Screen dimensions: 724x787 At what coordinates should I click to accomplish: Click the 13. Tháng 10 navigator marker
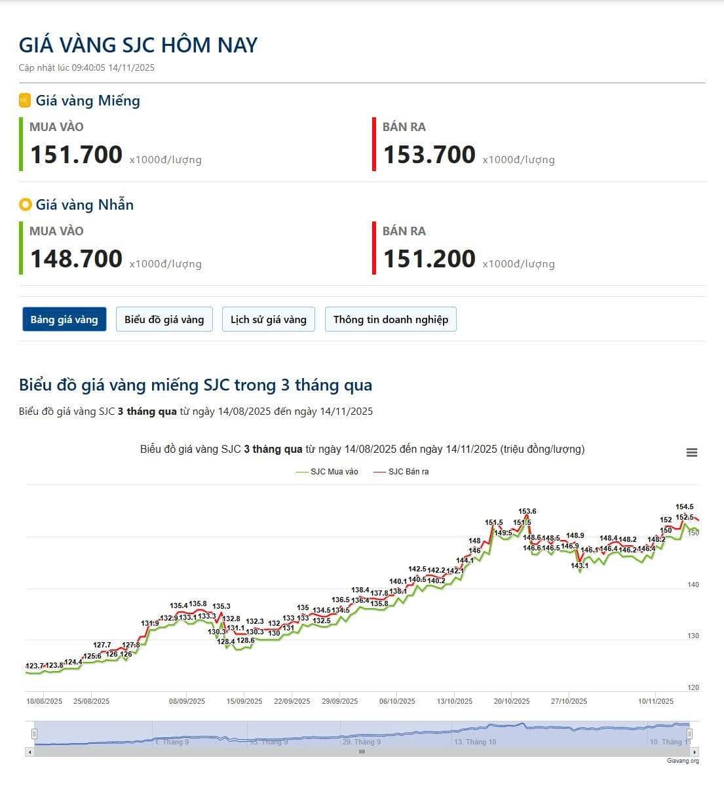coord(476,742)
